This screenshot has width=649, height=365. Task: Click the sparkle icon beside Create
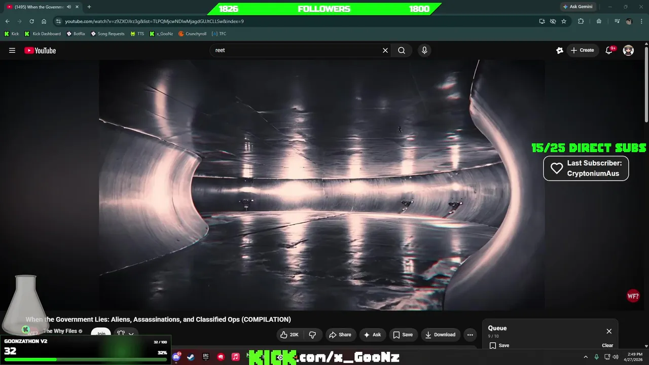tap(560, 50)
